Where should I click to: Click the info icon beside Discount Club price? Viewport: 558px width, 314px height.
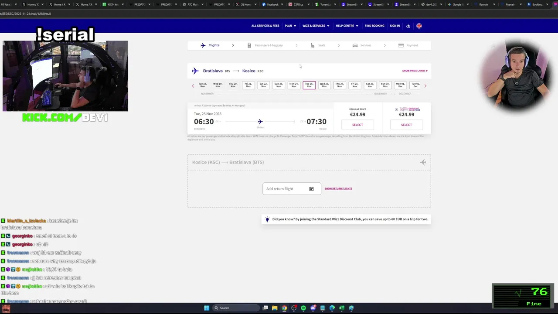click(396, 109)
